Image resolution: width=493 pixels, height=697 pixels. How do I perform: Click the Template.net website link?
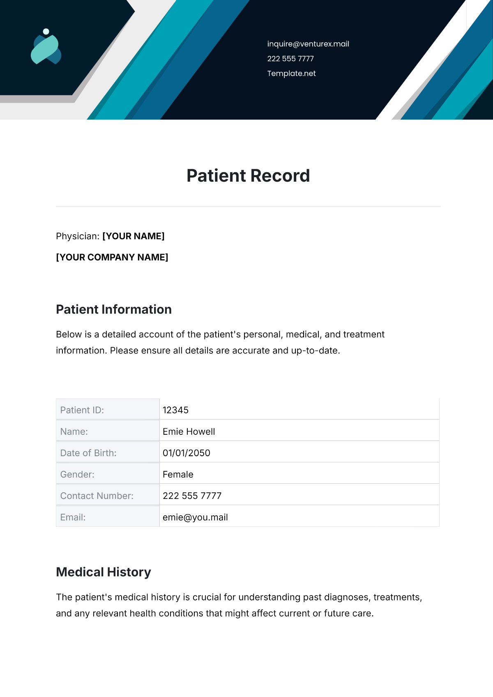pos(291,74)
